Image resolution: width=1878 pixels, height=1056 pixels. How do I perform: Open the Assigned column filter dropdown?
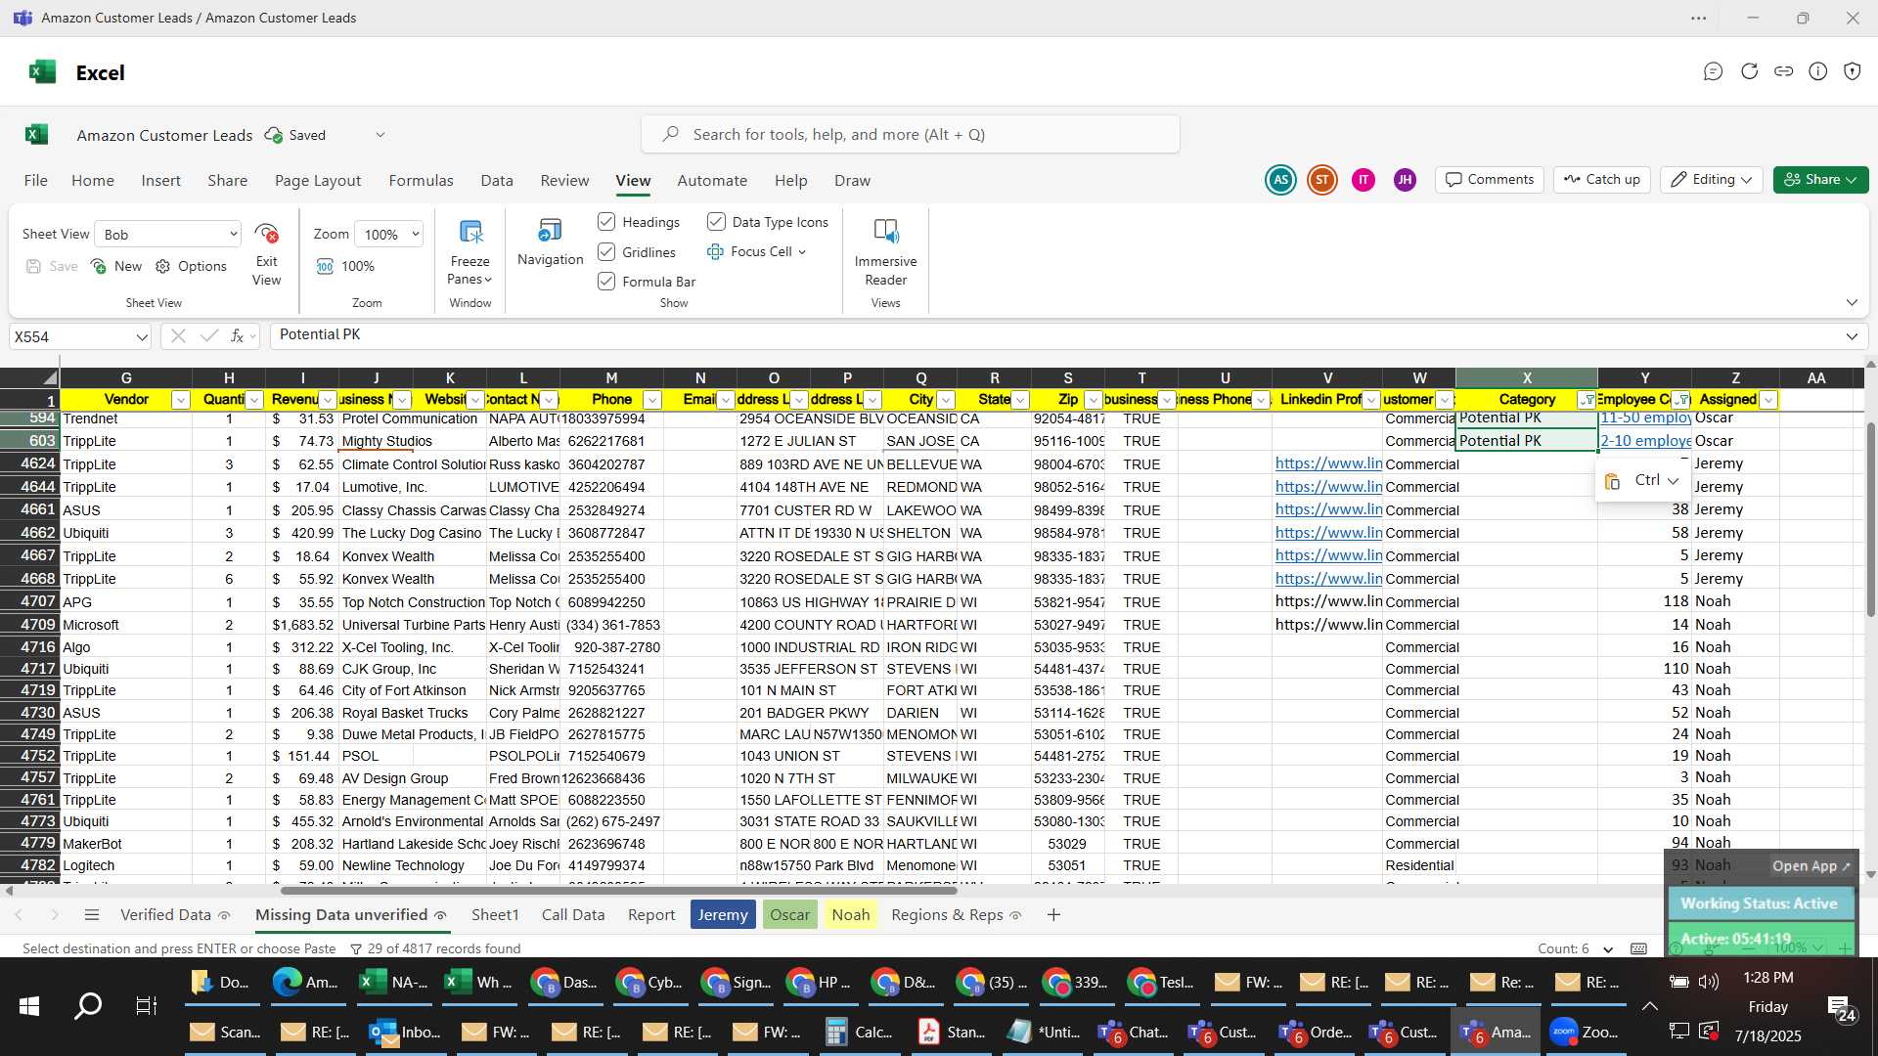pos(1768,400)
